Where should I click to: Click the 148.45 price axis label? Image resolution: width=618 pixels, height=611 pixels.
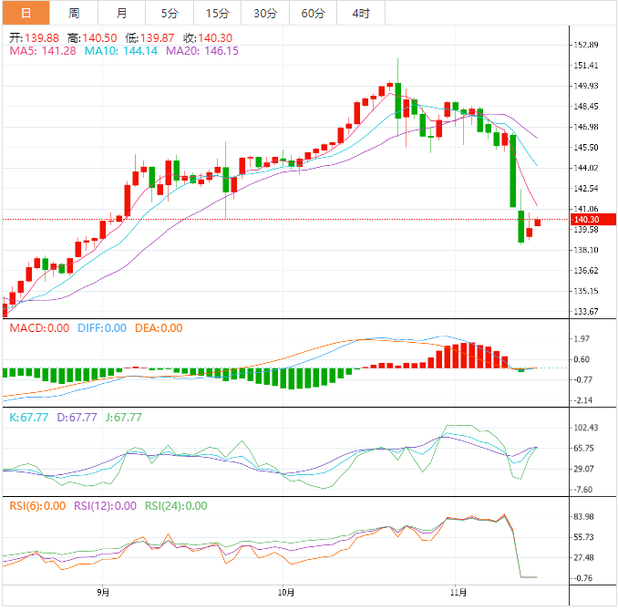pos(586,107)
